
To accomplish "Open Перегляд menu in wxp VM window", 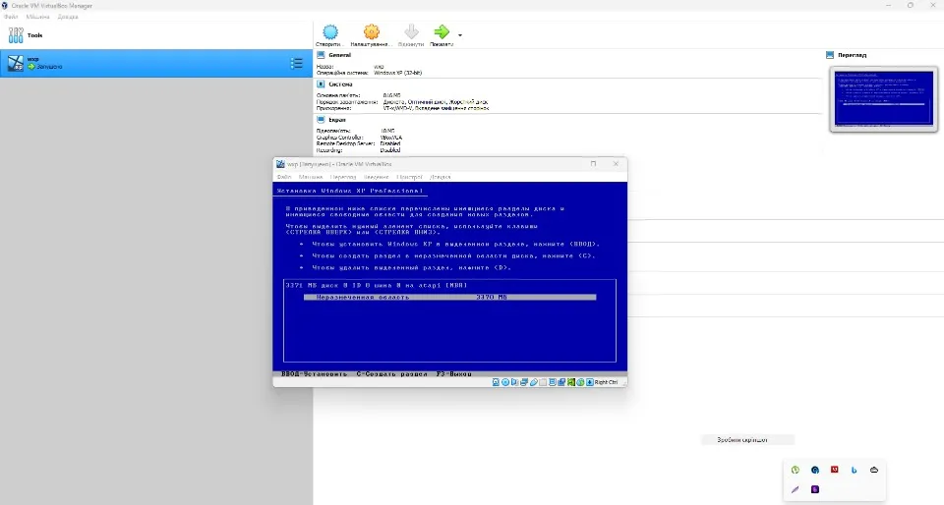I will [344, 177].
